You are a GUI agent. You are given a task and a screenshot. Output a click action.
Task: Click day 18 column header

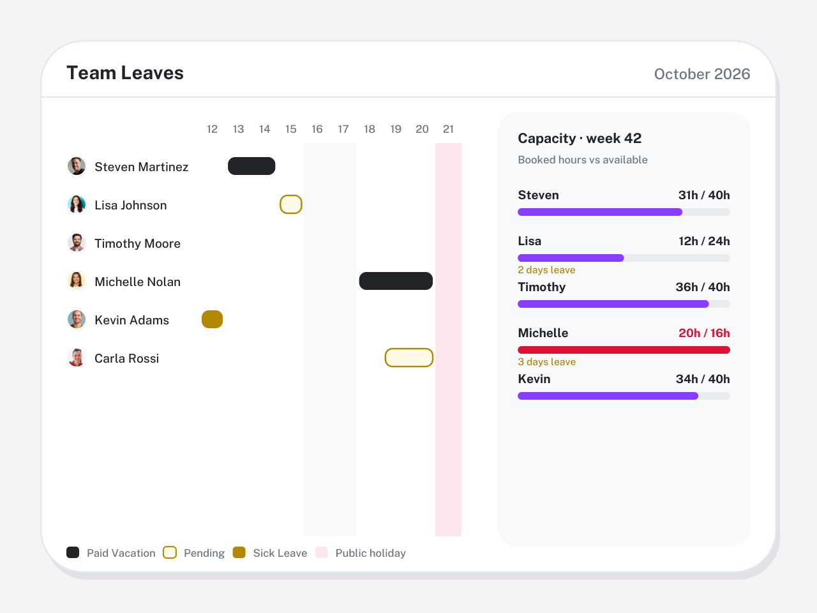[370, 129]
